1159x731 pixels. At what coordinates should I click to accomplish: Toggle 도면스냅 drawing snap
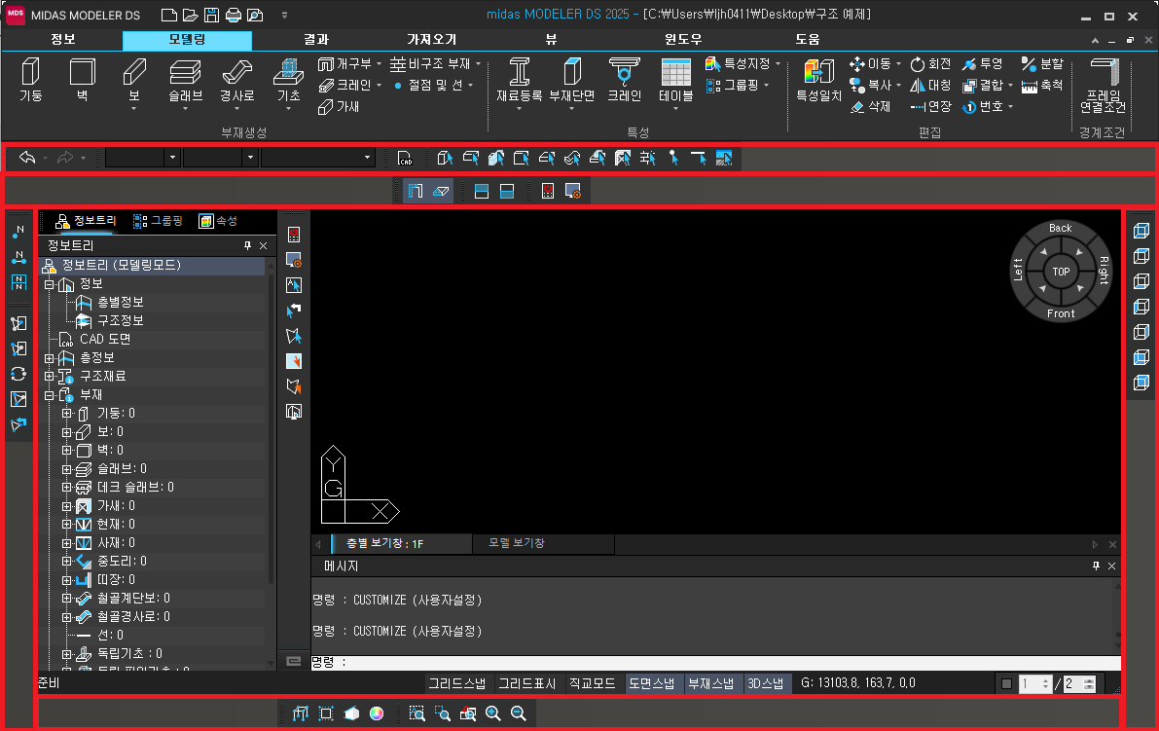tap(651, 683)
